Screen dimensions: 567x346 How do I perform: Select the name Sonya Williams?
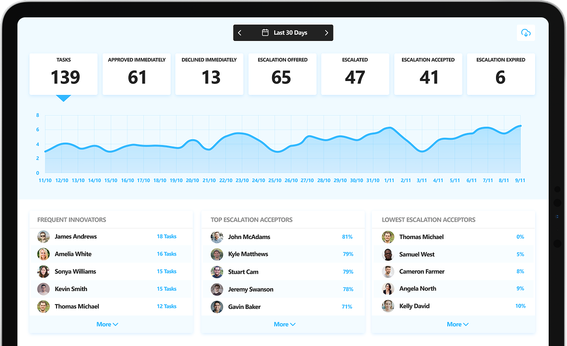pyautogui.click(x=76, y=272)
